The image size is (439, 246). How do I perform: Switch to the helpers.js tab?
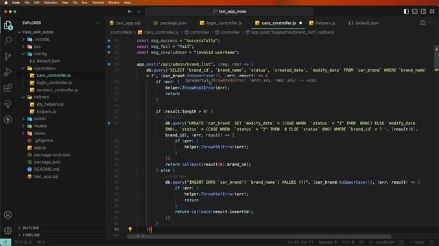[322, 23]
